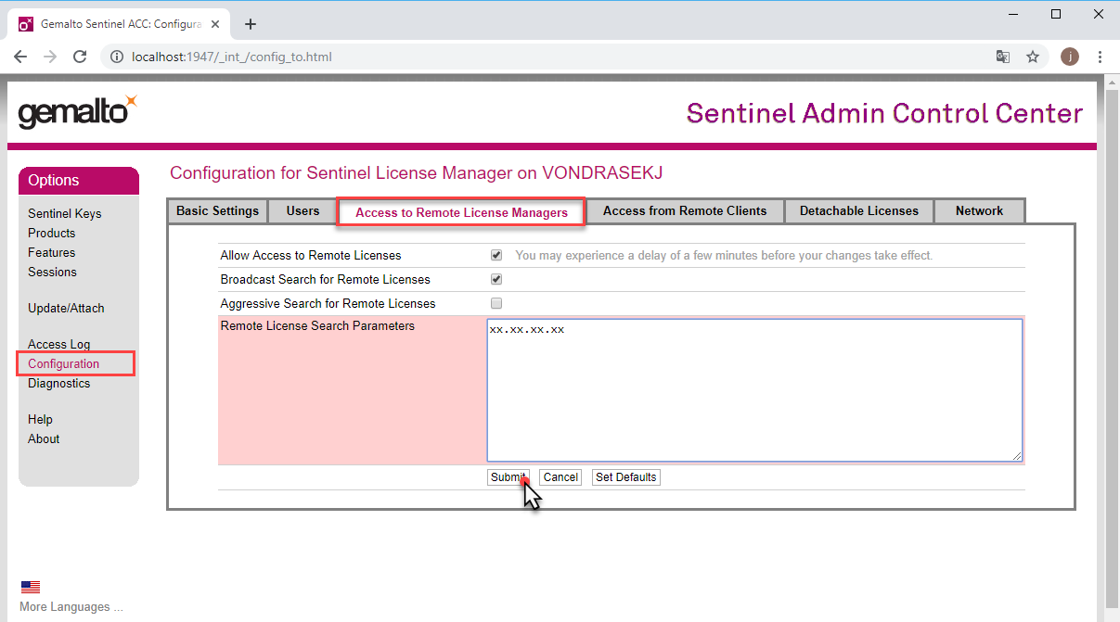Viewport: 1120px width, 622px height.
Task: Click the browser back navigation arrow
Action: (20, 57)
